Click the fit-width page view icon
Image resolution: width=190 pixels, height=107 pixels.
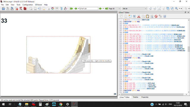151,9
